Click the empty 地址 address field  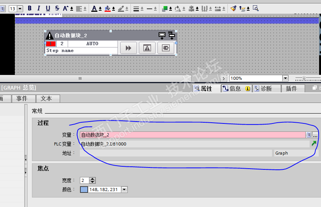tap(176, 153)
